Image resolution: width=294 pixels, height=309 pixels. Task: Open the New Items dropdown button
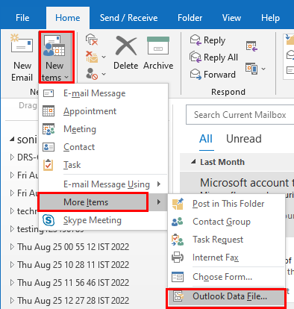click(56, 57)
